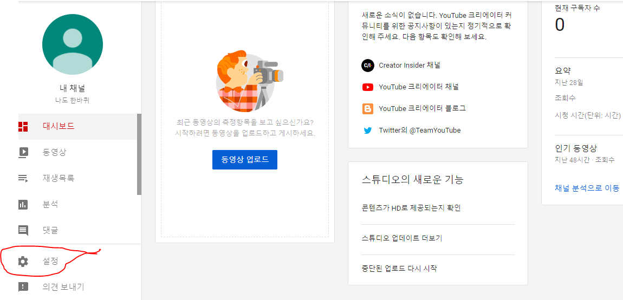Click the 스튜디오의 새로운 기능 heading

412,180
